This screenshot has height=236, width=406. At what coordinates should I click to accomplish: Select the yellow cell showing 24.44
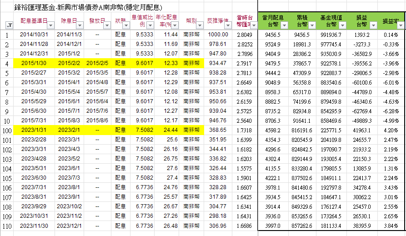(x=167, y=130)
